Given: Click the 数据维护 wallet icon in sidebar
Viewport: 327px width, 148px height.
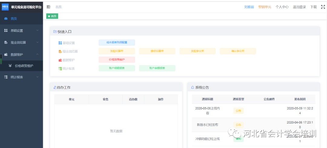Looking at the screenshot, I should tap(6, 54).
